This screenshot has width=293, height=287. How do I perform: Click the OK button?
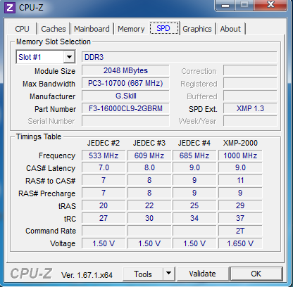pyautogui.click(x=256, y=274)
